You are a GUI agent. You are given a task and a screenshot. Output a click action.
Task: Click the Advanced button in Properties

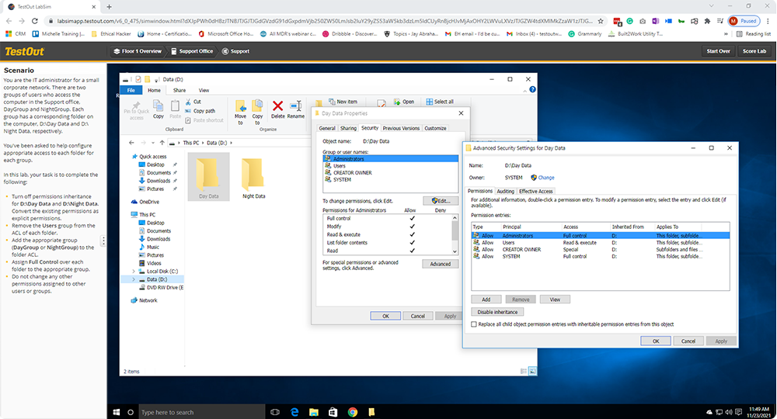pos(440,264)
